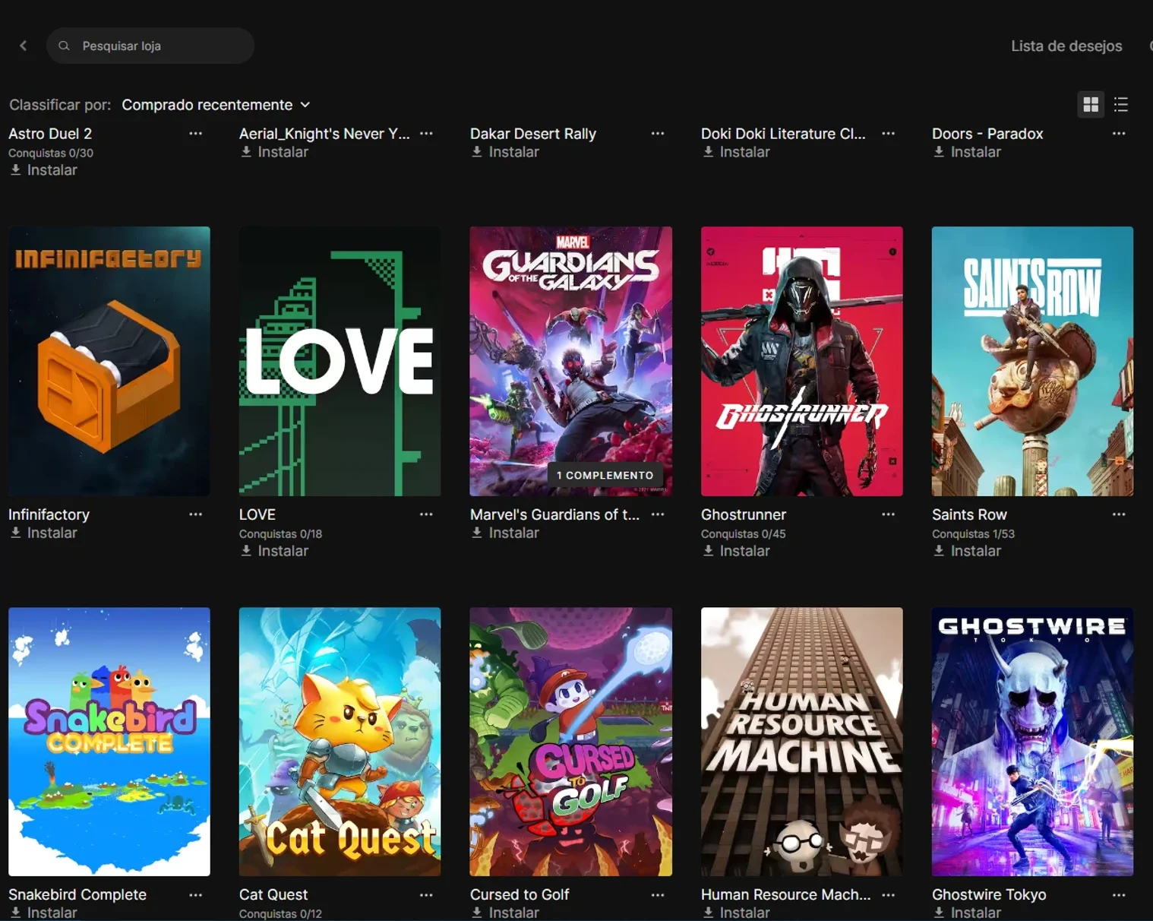The image size is (1153, 921).
Task: Open the Human Resource Machine cover
Action: (x=802, y=742)
